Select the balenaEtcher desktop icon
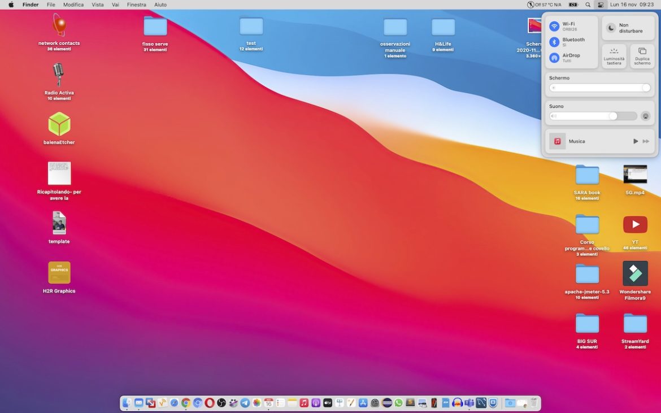Viewport: 661px width, 413px height. [x=59, y=124]
